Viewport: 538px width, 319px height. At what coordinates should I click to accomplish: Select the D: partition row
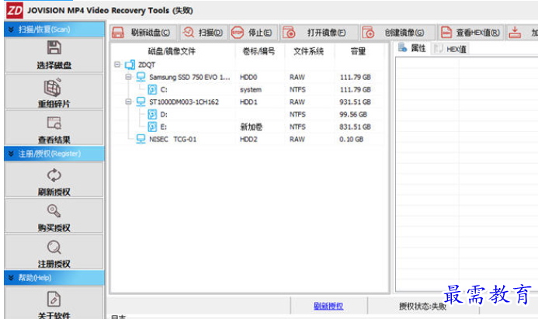coord(249,114)
